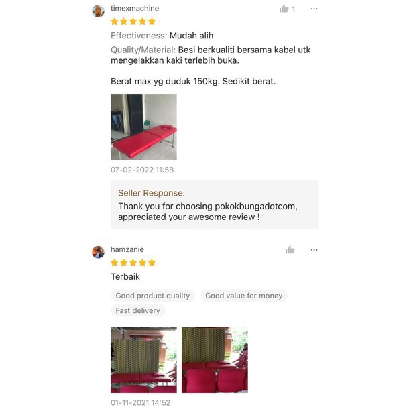Open three-dot menu on hamzanie's review
Image resolution: width=409 pixels, height=409 pixels.
(x=314, y=250)
